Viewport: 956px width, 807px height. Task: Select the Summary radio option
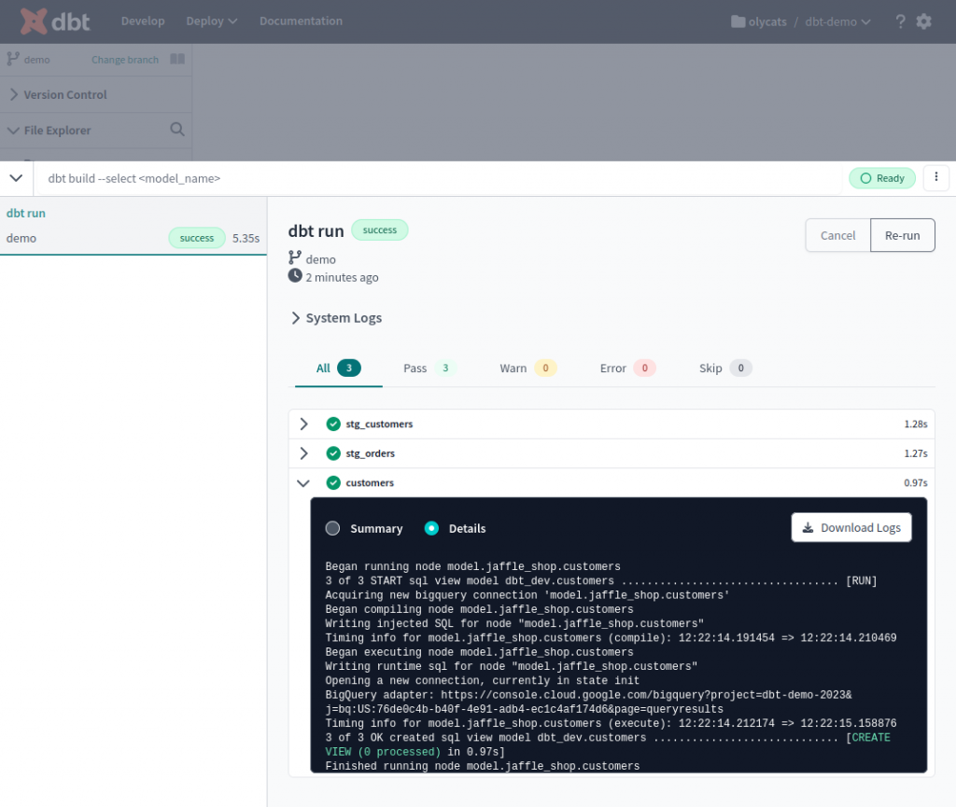tap(332, 528)
